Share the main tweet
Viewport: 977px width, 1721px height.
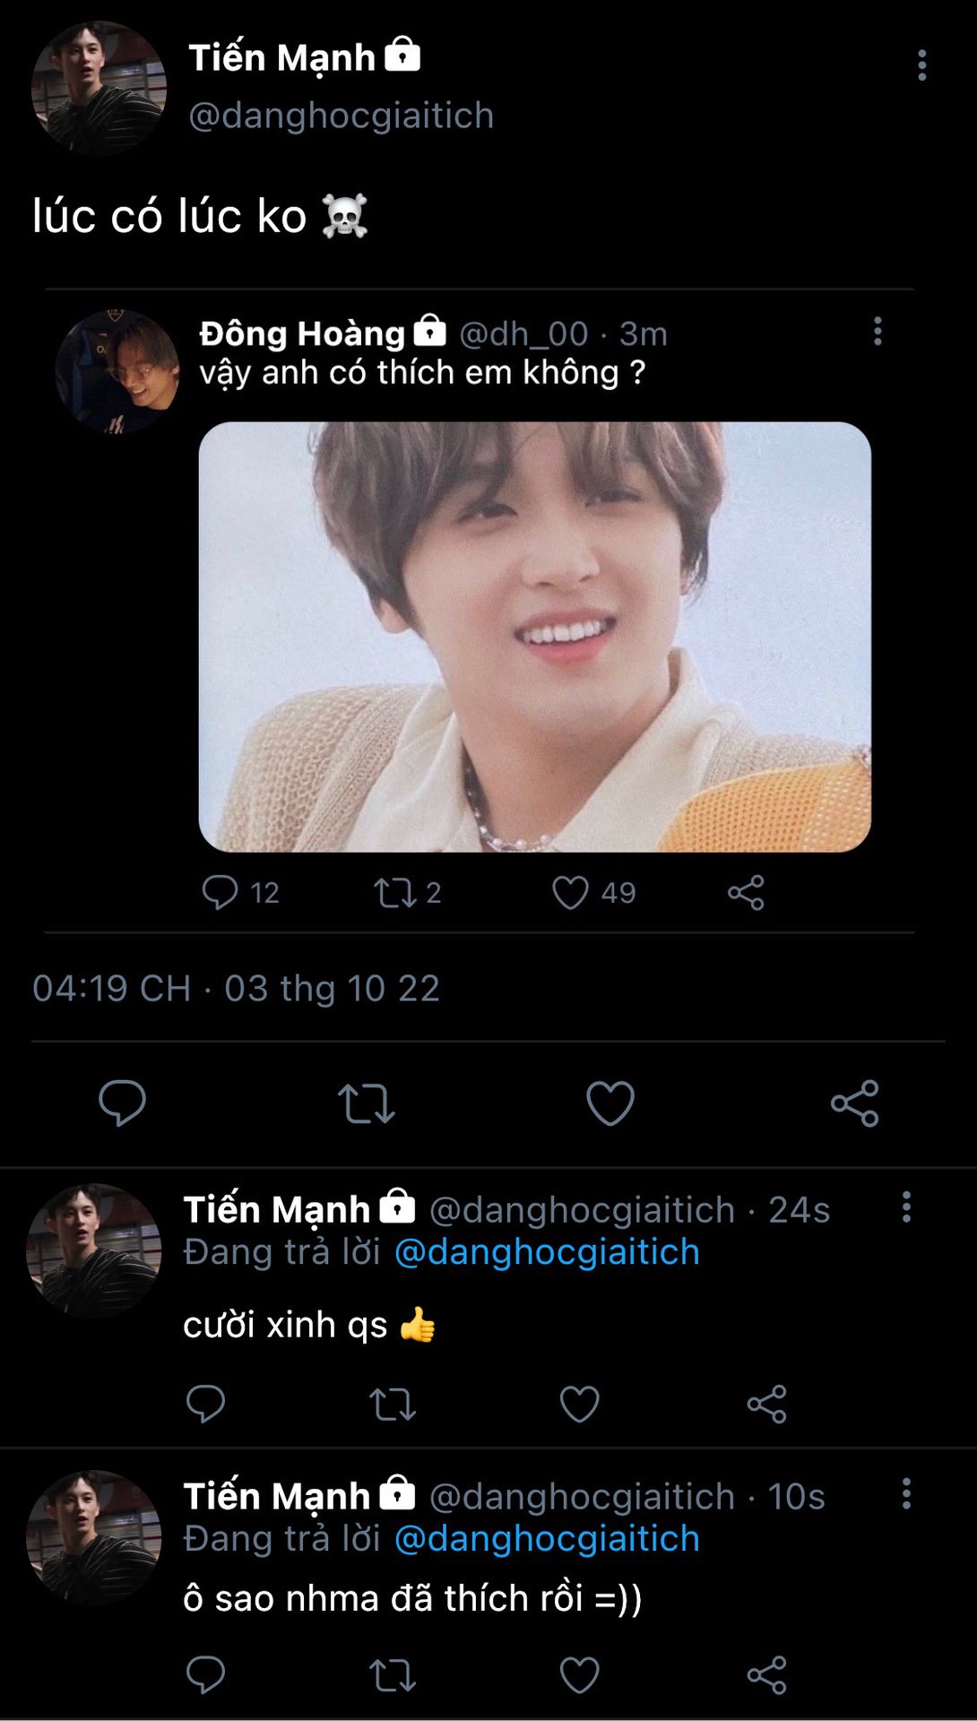coord(855,1103)
